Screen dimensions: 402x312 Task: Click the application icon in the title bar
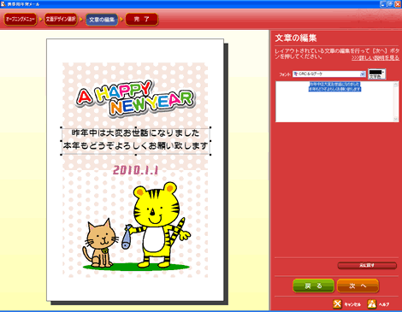(x=3, y=4)
